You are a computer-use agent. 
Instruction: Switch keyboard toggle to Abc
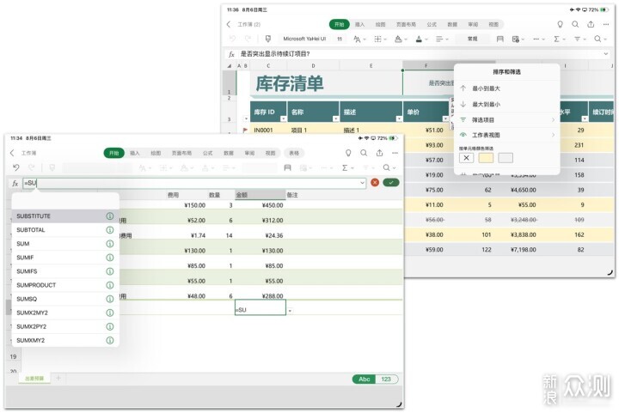364,380
